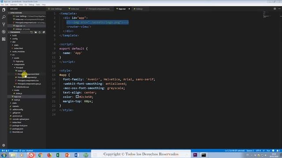Click the Split Editor icon
This screenshot has width=282, height=158.
(x=275, y=9)
